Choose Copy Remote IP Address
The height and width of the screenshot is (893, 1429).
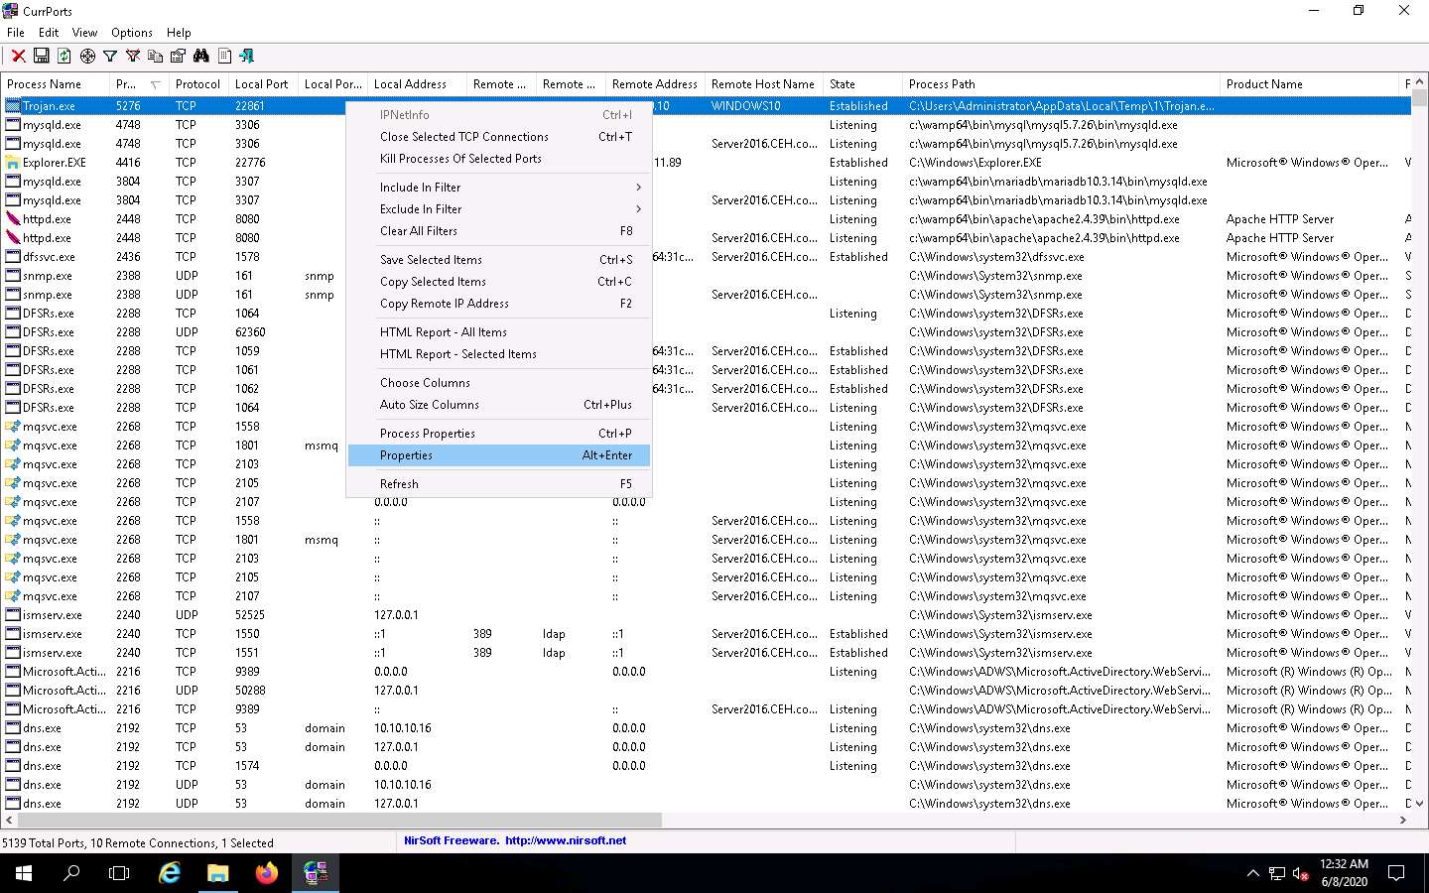click(x=498, y=303)
